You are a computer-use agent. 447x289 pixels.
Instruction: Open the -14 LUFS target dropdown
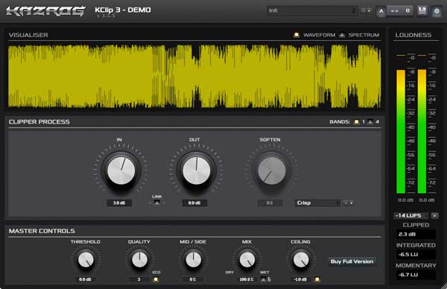coord(410,216)
